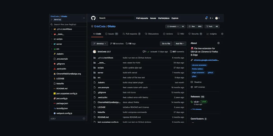The image size is (273, 136).
Task: Open the user avatar menu
Action: click(217, 18)
